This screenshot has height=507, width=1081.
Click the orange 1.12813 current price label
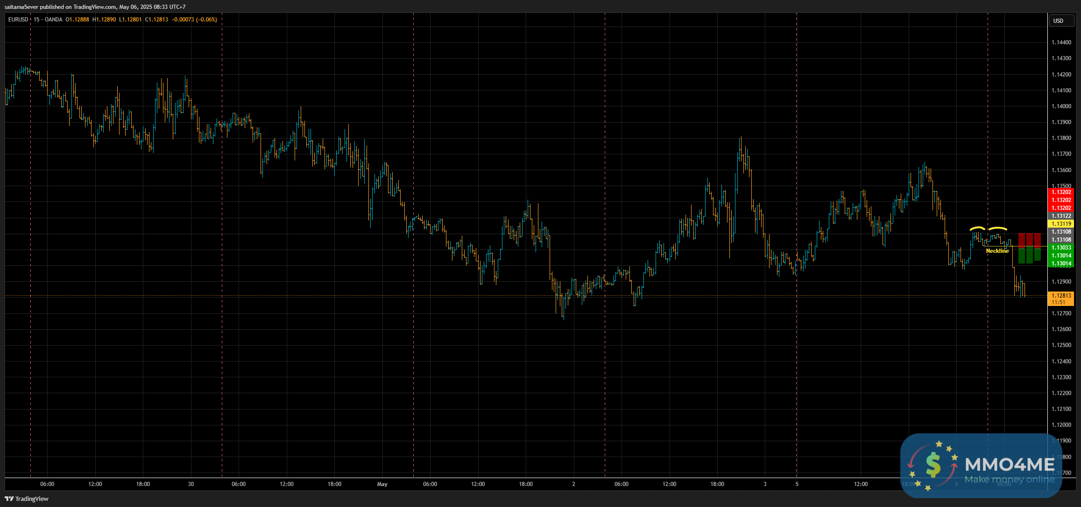point(1061,296)
